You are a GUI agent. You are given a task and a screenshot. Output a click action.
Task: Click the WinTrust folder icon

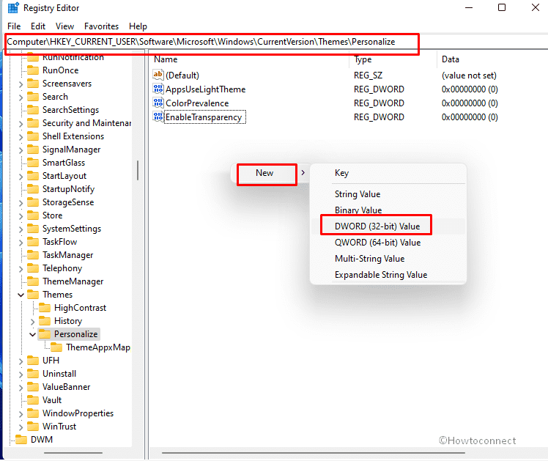pyautogui.click(x=33, y=427)
